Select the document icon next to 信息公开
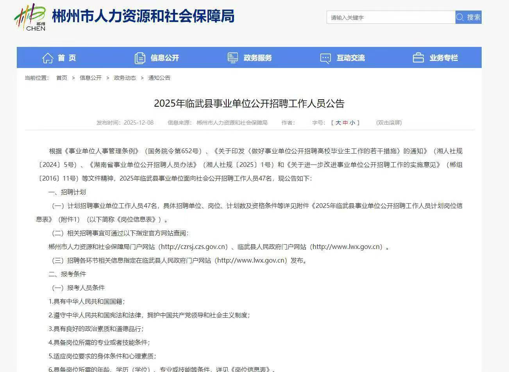The width and height of the screenshot is (509, 372). coord(139,57)
